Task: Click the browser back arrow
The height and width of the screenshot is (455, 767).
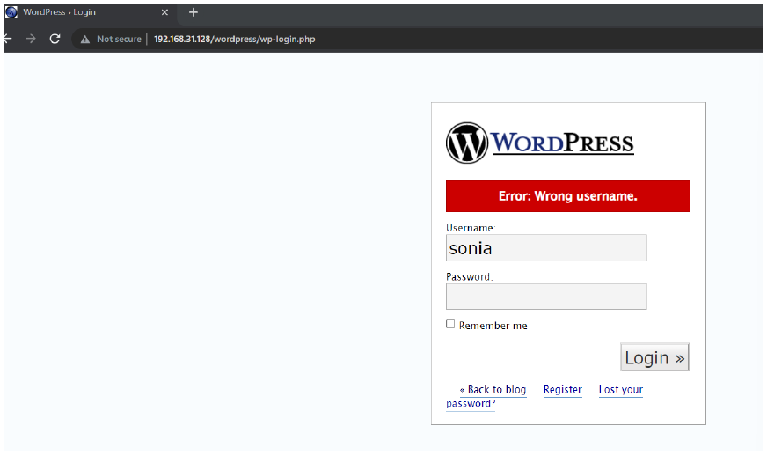Action: 7,39
